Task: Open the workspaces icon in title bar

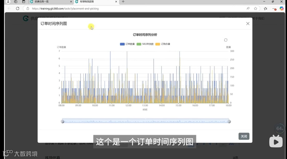Action: 16,2
